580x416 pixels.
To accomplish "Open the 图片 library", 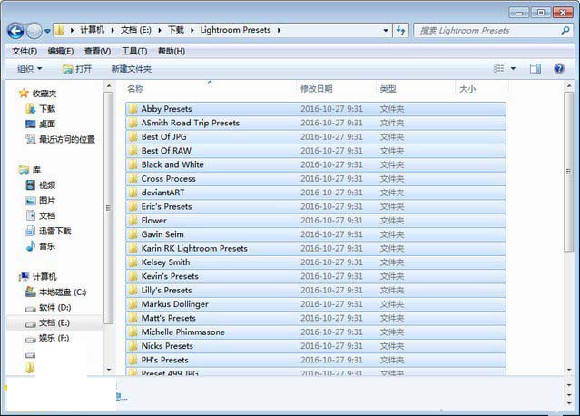I will (x=41, y=201).
